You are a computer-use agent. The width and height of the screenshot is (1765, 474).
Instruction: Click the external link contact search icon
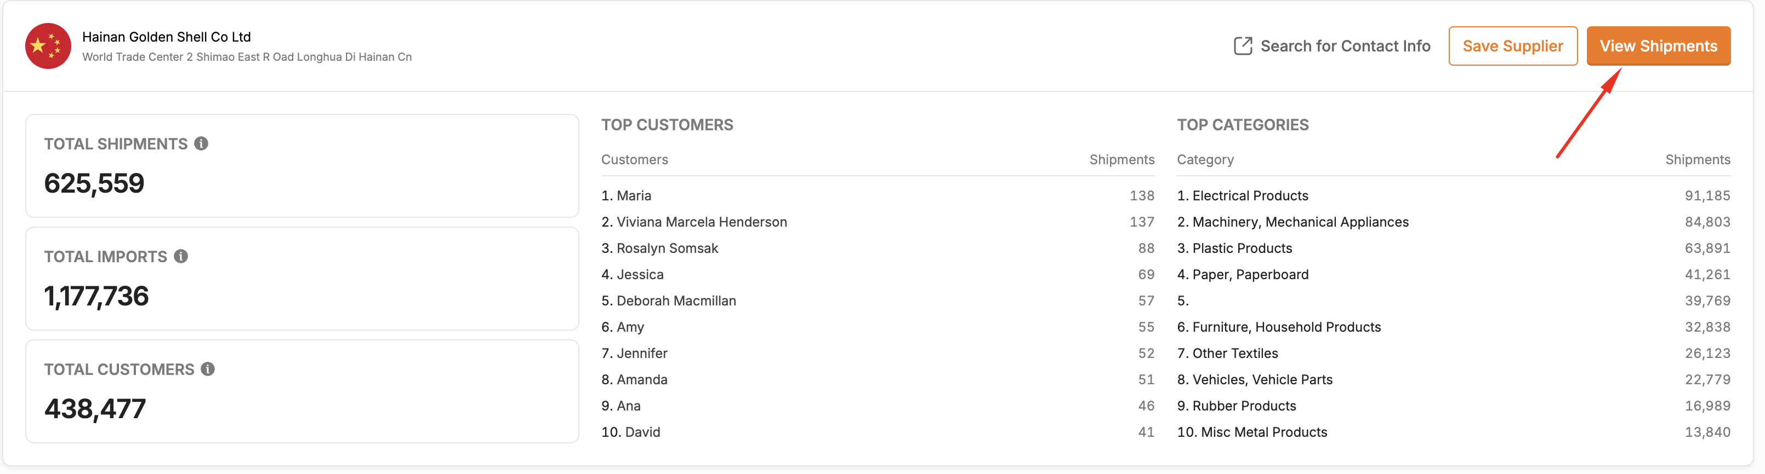pos(1242,46)
